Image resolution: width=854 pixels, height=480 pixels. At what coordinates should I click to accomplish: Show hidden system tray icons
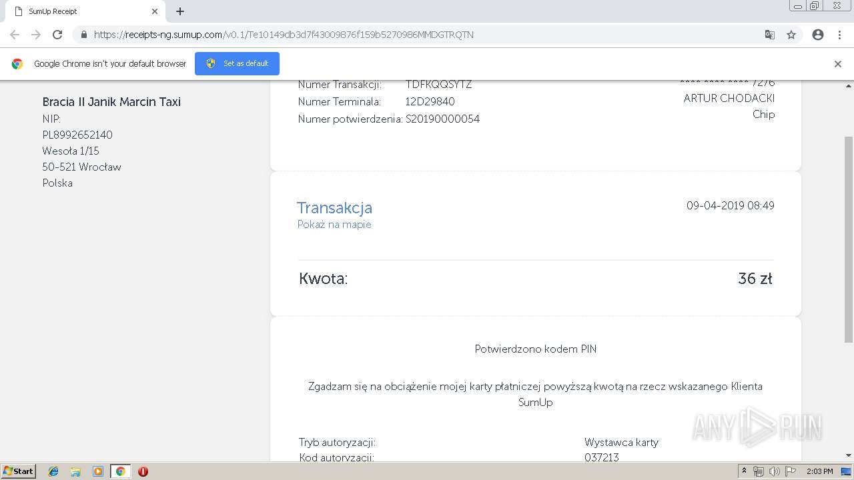[x=745, y=471]
